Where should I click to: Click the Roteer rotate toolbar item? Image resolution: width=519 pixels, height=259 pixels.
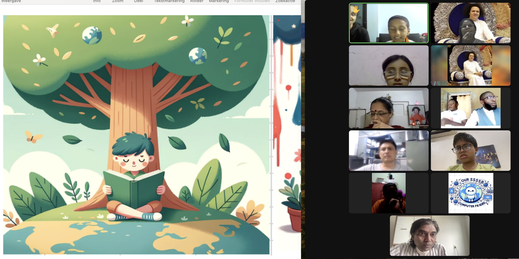pos(197,1)
